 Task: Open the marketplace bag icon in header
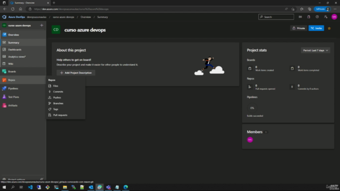coord(309,17)
